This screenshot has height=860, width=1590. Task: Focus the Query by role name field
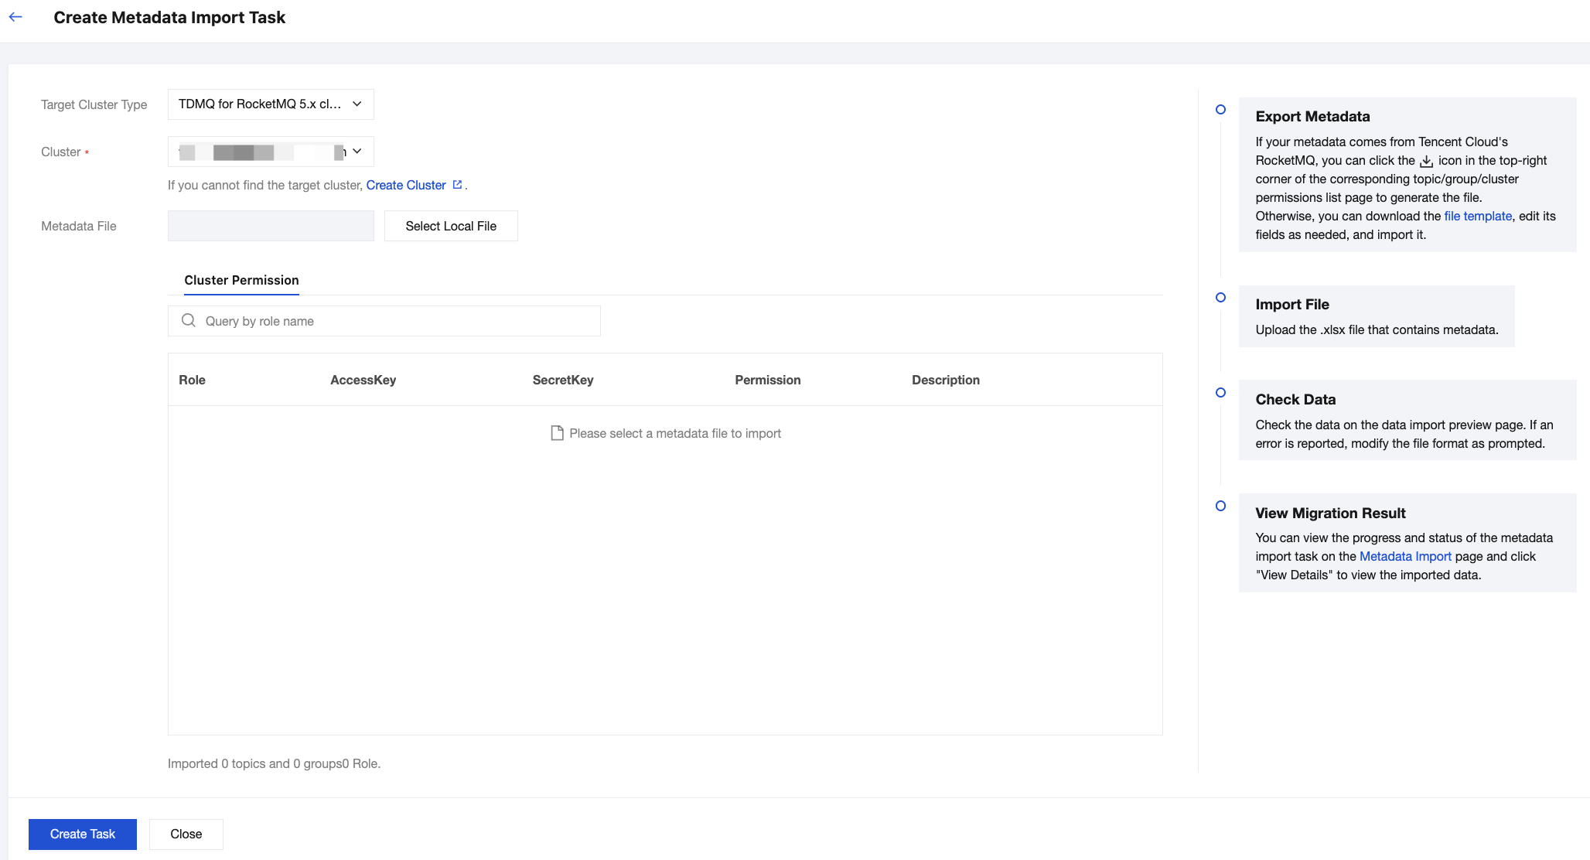pos(394,321)
